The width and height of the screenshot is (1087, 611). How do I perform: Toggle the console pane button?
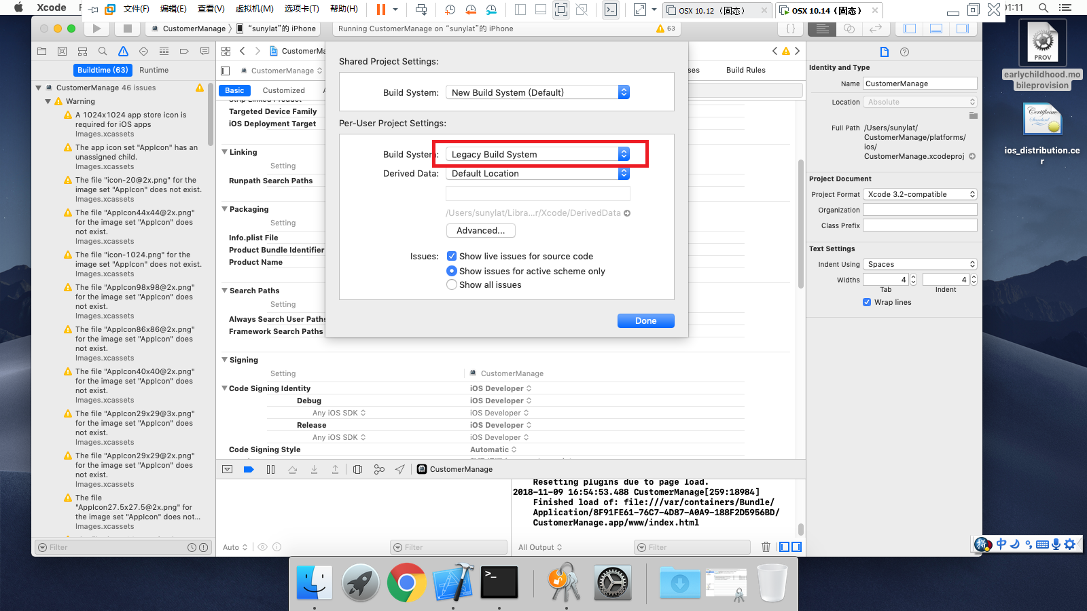point(796,547)
